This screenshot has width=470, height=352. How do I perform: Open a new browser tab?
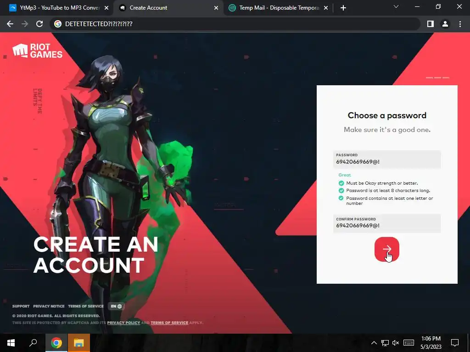point(343,8)
